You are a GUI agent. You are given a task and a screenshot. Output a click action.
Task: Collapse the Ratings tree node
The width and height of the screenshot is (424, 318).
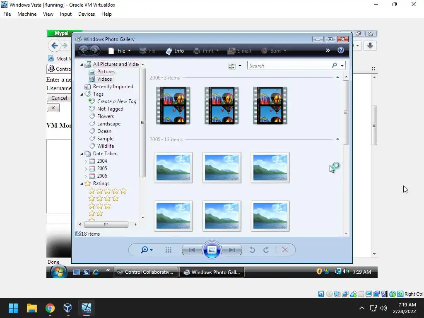(x=82, y=184)
